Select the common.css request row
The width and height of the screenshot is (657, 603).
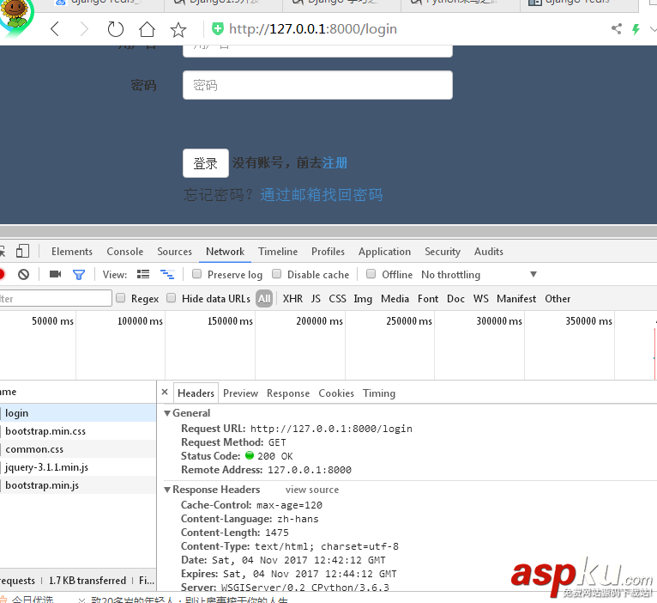click(78, 449)
